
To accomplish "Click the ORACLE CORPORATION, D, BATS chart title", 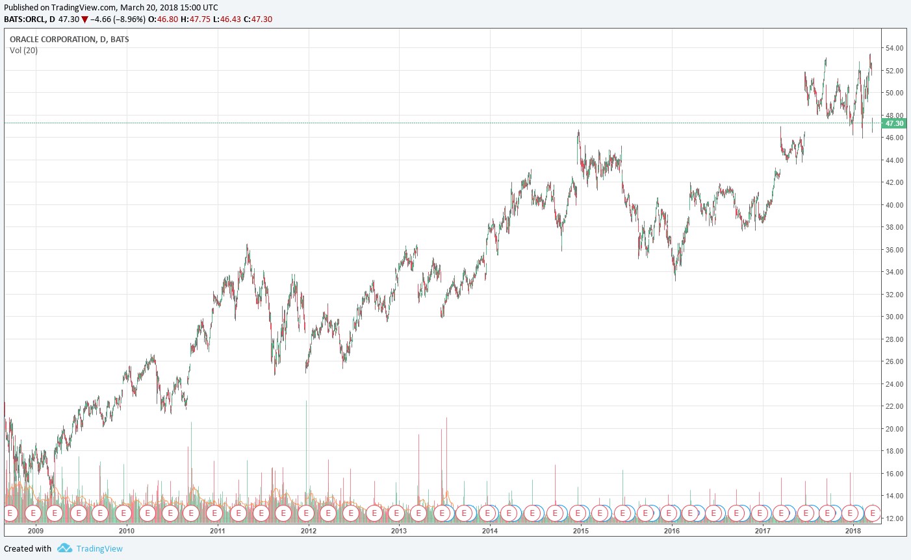I will [70, 40].
